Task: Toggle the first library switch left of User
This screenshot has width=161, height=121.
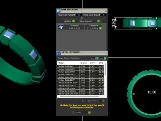Action: coord(97,58)
